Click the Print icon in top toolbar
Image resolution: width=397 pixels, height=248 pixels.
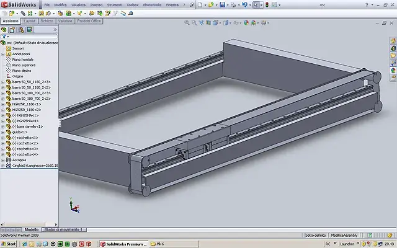(x=233, y=5)
